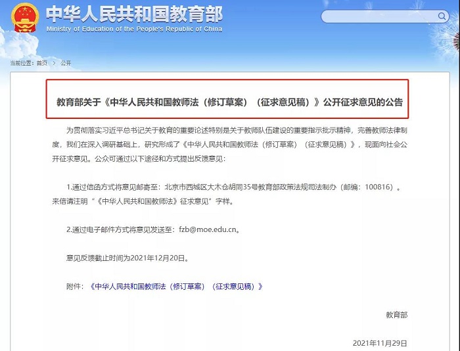
Task: Click the email address fzb@moe.edu.cn
Action: point(208,229)
